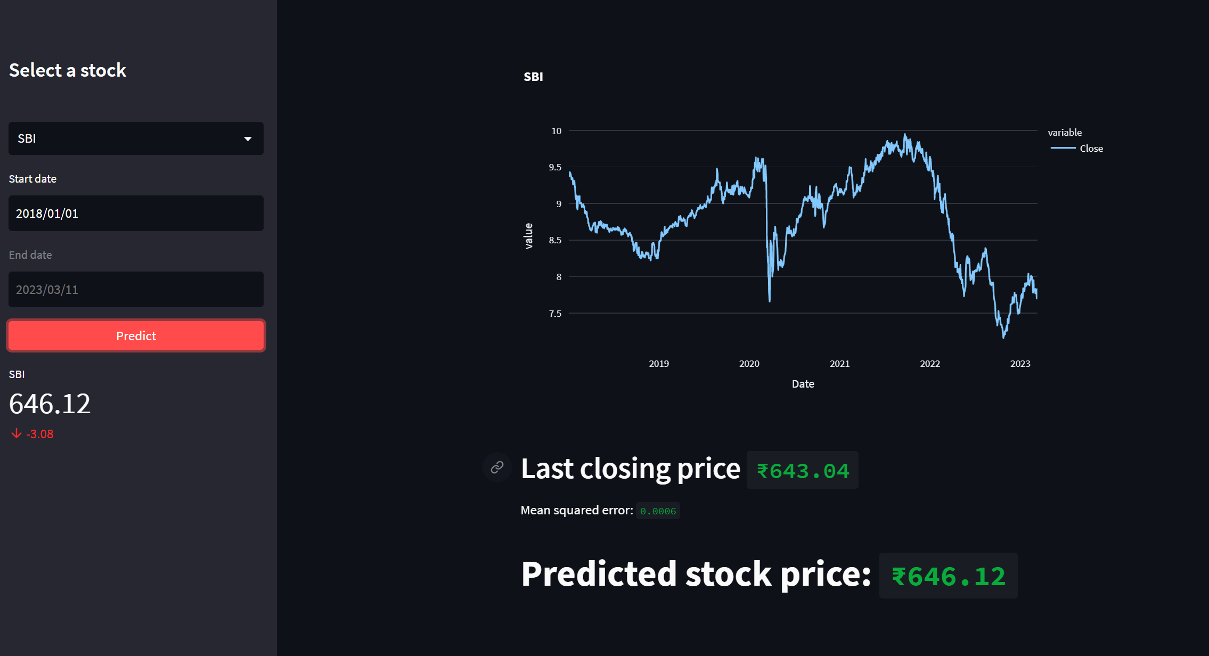Click the variable legend header on the chart
This screenshot has width=1209, height=656.
(1064, 132)
